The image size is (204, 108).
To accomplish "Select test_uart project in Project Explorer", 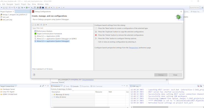I will [5, 17].
